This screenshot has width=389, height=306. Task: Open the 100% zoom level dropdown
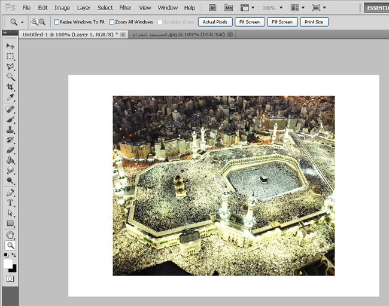(x=272, y=8)
